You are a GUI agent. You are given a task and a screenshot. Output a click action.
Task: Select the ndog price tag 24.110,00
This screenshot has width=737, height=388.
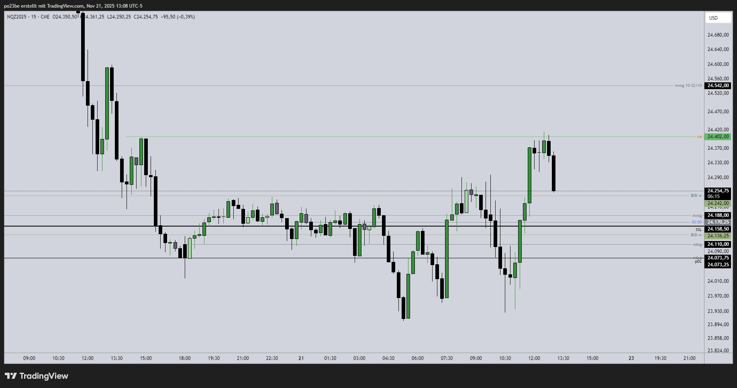[x=718, y=244]
